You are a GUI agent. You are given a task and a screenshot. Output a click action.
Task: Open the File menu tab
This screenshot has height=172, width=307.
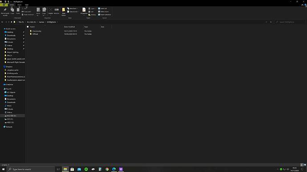(x=4, y=5)
